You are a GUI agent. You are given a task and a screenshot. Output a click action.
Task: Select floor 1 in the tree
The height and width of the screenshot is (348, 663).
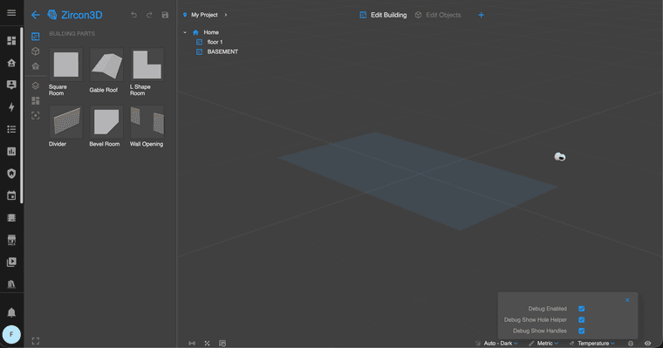tap(215, 42)
